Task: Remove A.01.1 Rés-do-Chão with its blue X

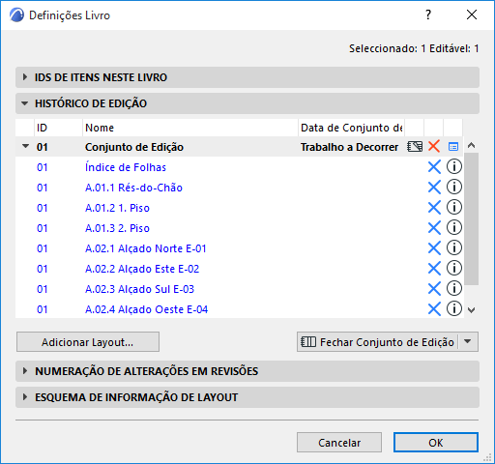Action: tap(434, 188)
